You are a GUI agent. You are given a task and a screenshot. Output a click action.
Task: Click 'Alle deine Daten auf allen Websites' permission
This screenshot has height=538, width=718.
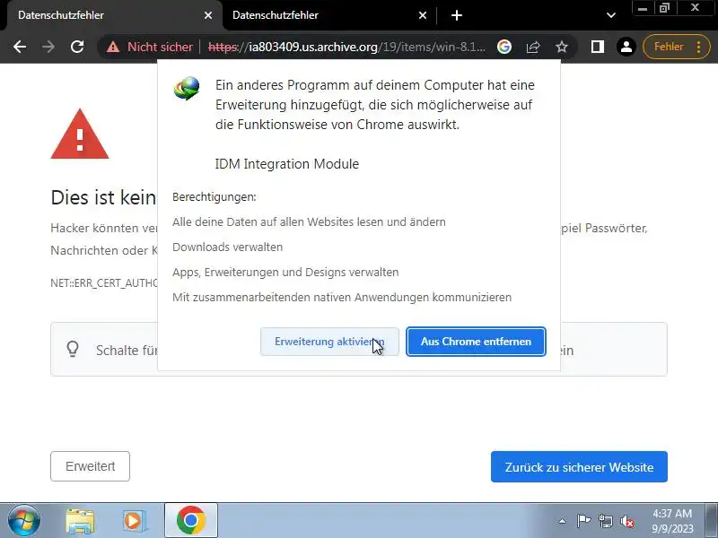tap(309, 221)
